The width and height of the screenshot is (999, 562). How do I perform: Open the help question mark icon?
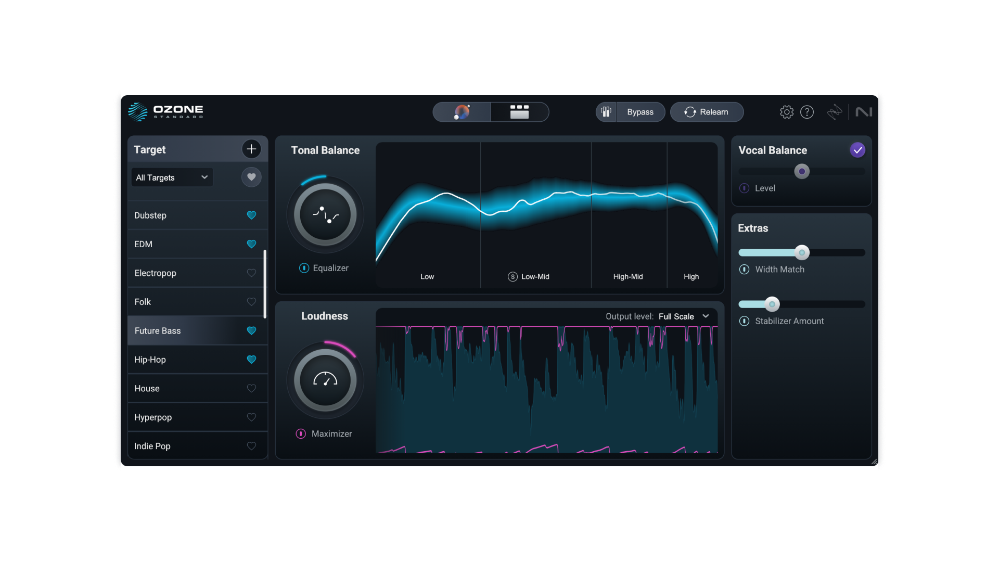tap(807, 112)
